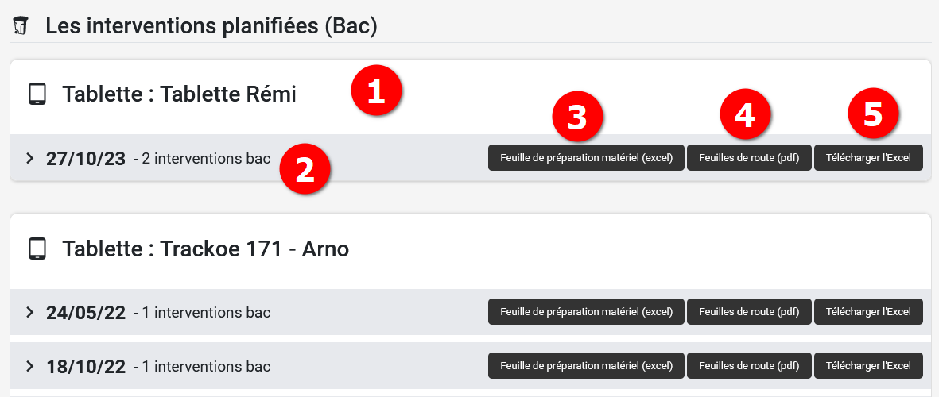Click red annotation marker number 3
939x397 pixels.
pos(577,116)
